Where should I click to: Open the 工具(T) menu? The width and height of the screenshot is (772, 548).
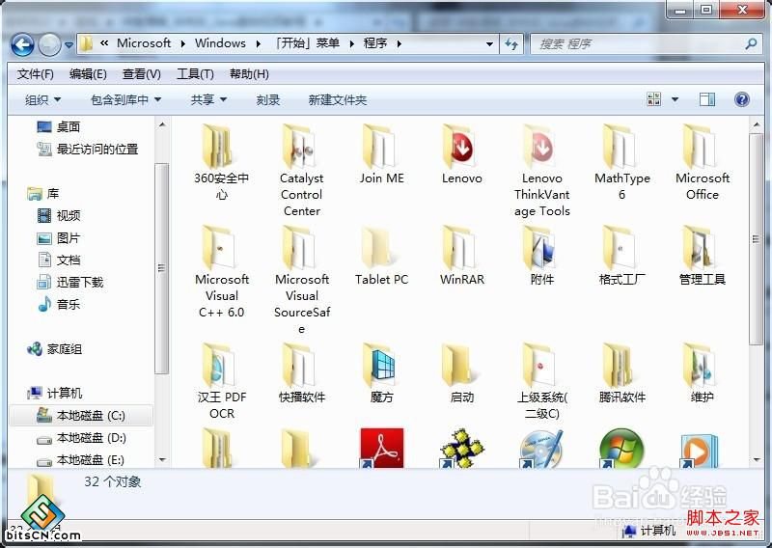(195, 74)
